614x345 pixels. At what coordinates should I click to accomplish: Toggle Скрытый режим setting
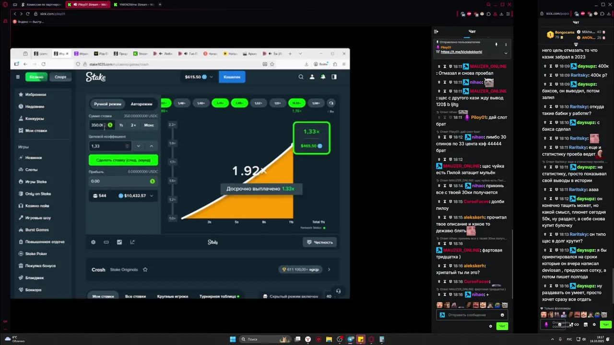[x=290, y=296]
